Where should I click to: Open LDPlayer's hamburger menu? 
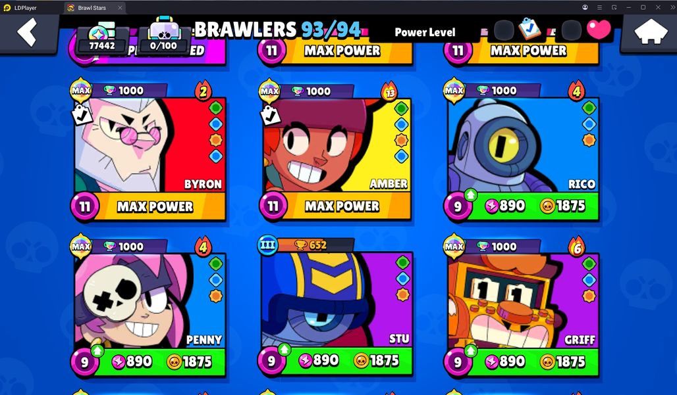point(599,7)
